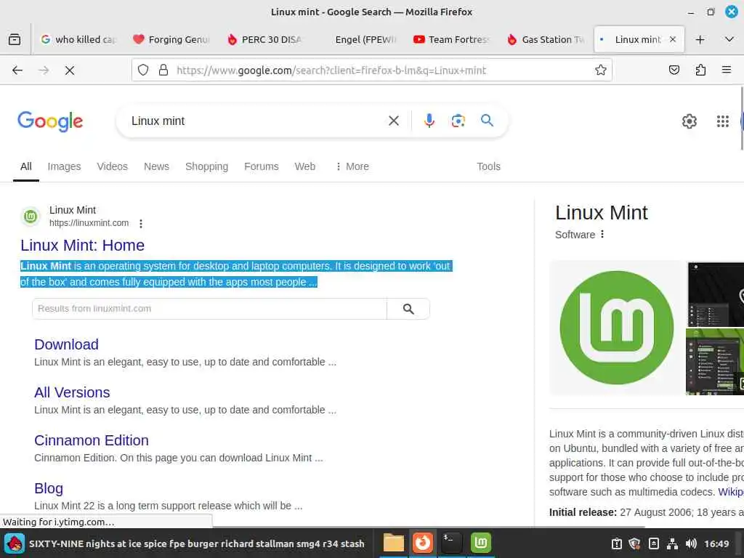Screen dimensions: 744x558
Task: Click the 'Initial release:' line in knowledge panel
Action: [646, 512]
